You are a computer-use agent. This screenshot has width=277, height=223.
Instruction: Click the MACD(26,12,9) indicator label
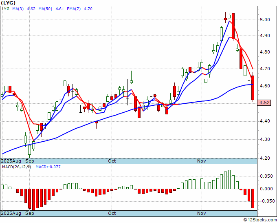point(16,167)
